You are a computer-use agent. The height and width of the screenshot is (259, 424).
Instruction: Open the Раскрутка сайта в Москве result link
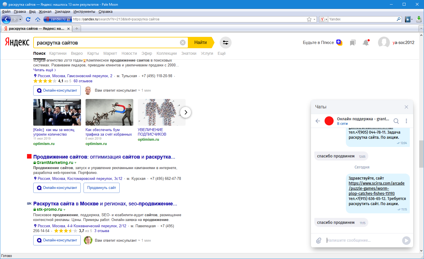[105, 204]
